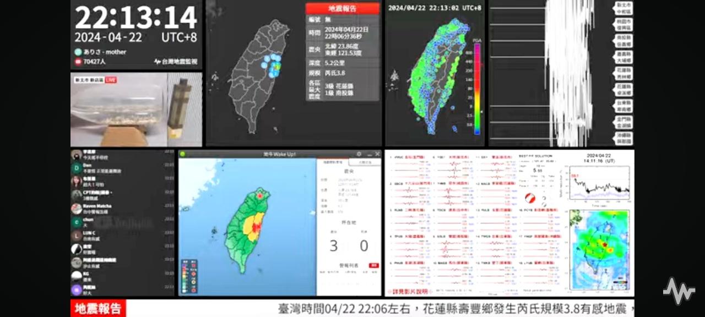Select the 新北市中和區 station label
The image size is (705, 317).
(x=624, y=8)
